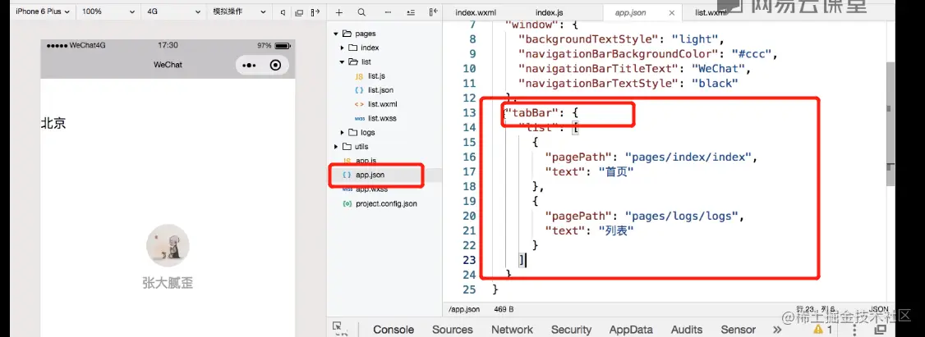Open the Network tab

click(x=512, y=330)
